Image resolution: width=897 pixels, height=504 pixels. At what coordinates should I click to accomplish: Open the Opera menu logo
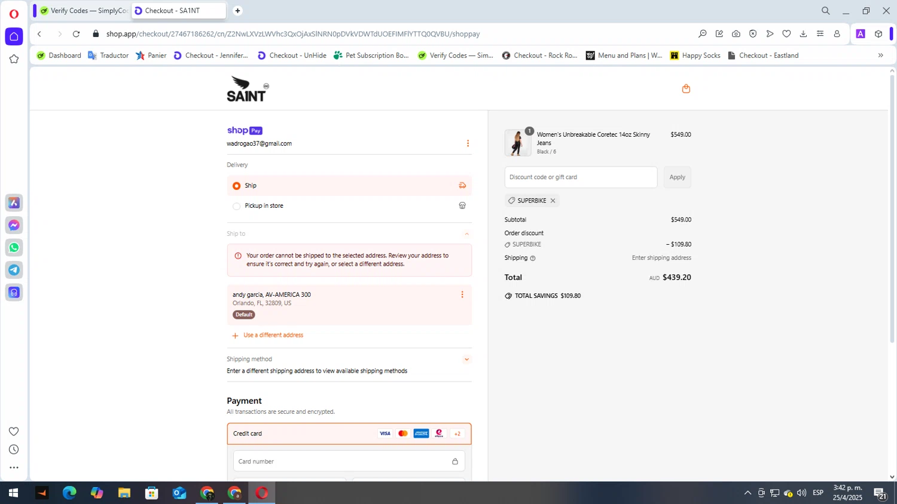pyautogui.click(x=14, y=14)
